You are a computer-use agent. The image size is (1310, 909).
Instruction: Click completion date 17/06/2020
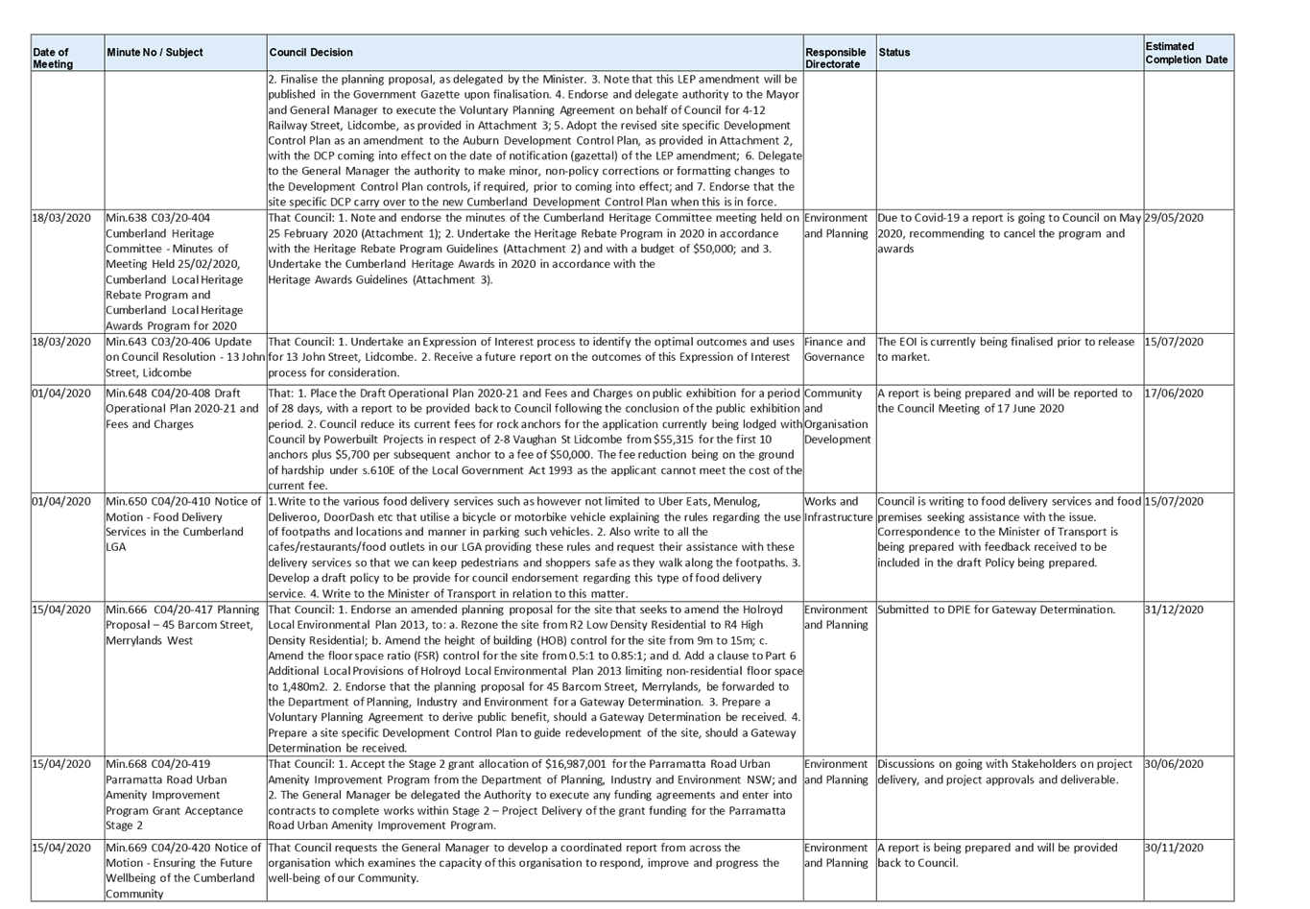1174,394
